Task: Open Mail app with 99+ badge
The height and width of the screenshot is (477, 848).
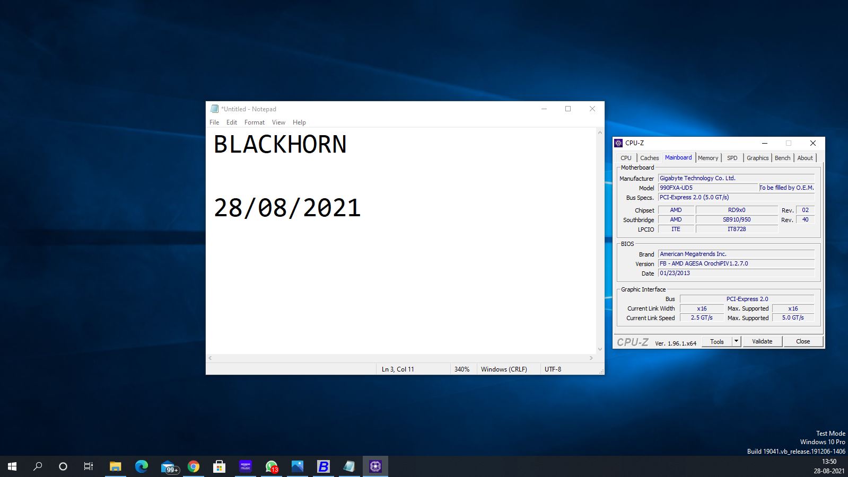Action: (x=169, y=466)
